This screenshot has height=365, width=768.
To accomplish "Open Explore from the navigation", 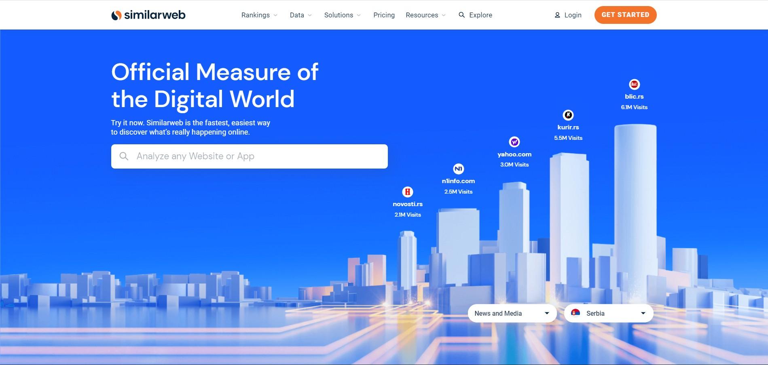I will pos(475,15).
